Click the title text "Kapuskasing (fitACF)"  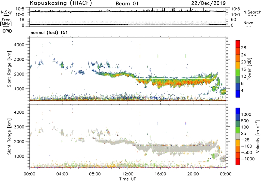pos(61,3)
